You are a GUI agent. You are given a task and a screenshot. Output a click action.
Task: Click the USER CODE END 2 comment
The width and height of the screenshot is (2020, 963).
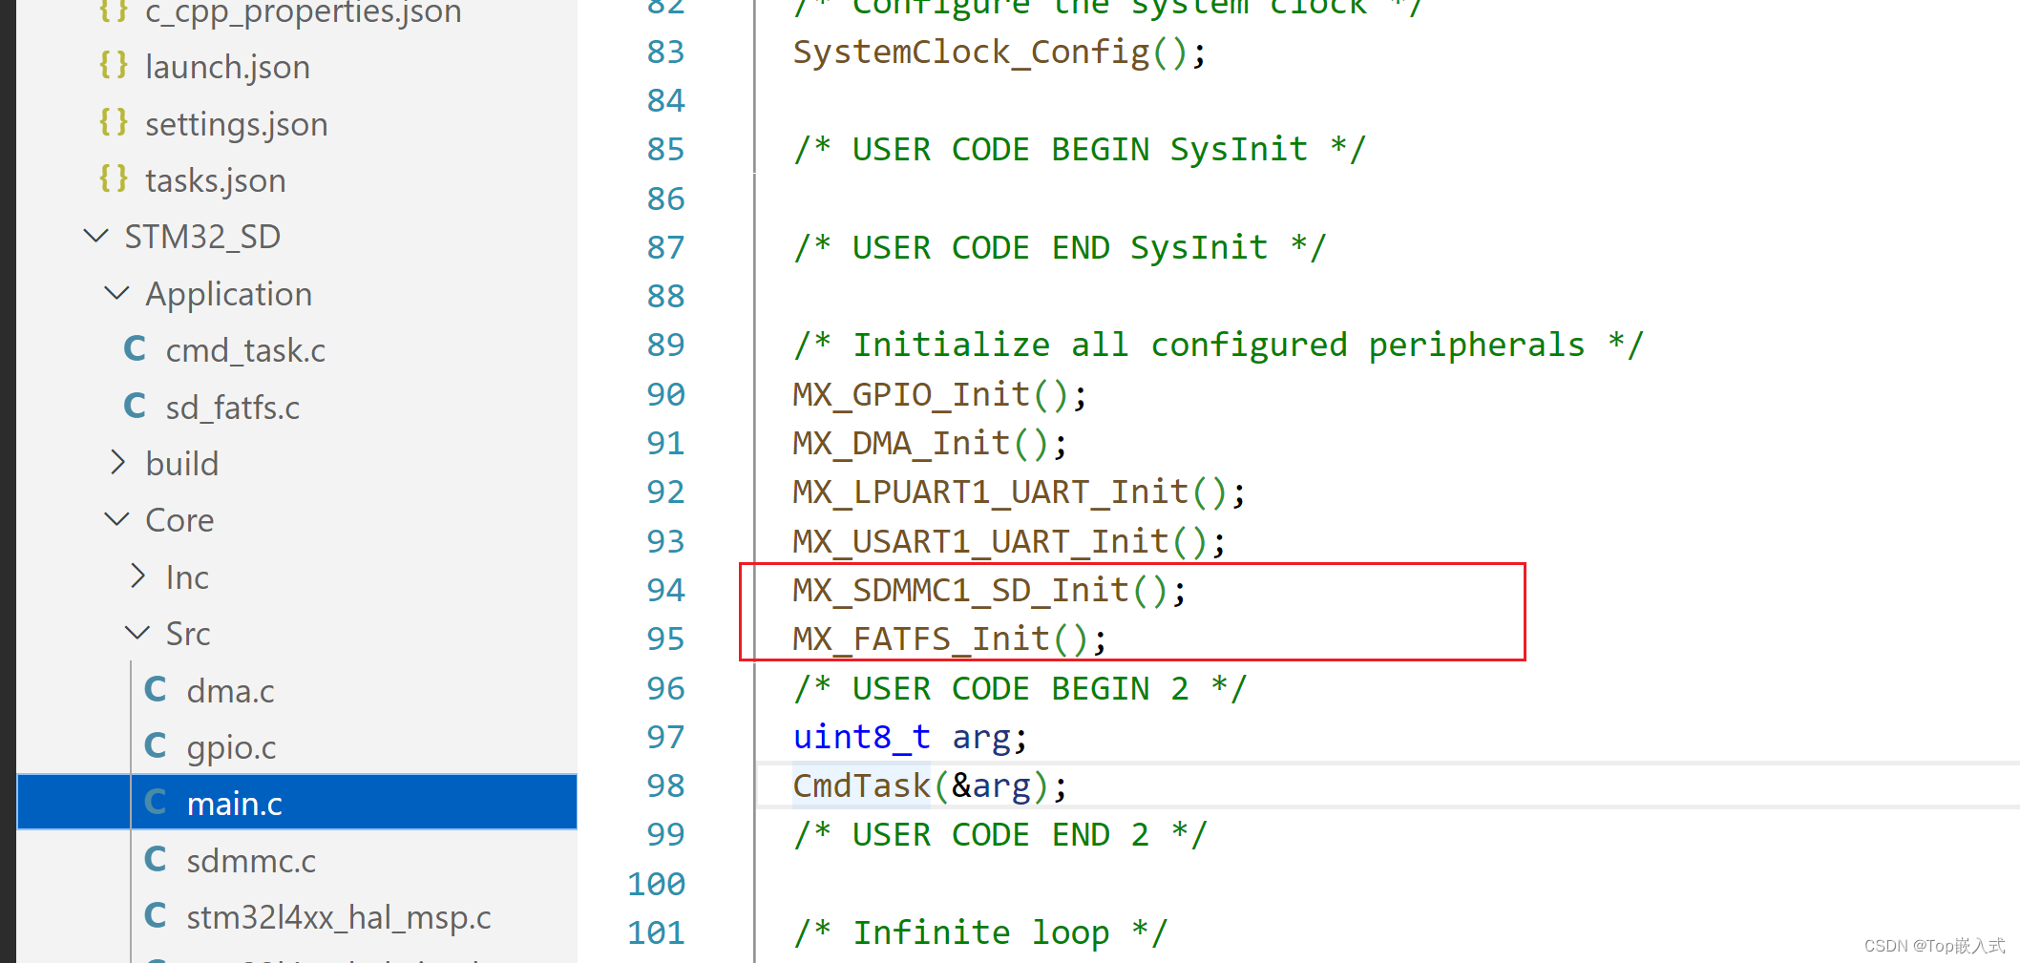(x=999, y=835)
